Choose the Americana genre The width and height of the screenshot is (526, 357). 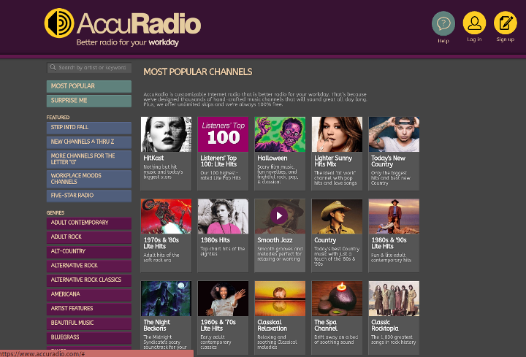click(89, 295)
